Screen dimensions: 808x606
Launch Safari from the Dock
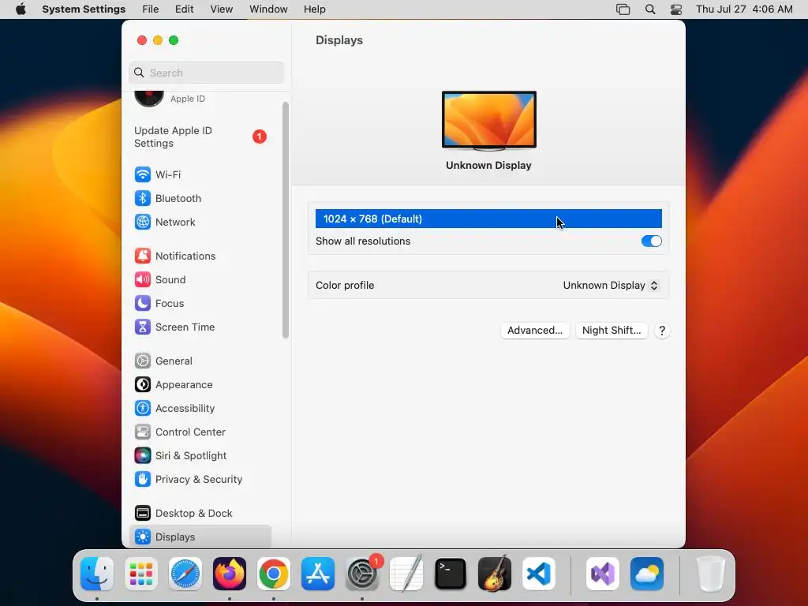(185, 574)
